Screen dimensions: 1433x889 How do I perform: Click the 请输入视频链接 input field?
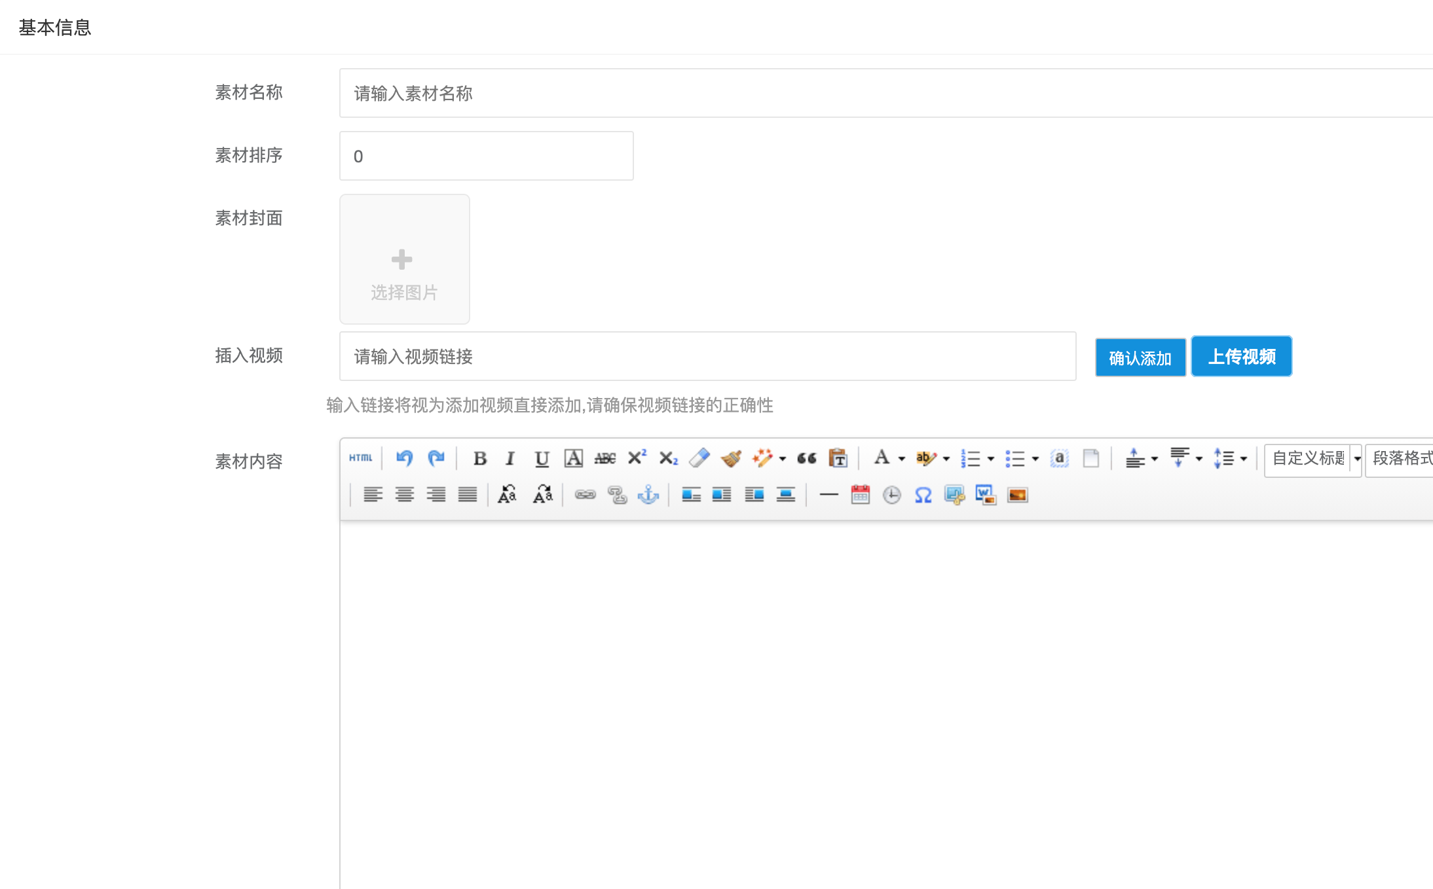pyautogui.click(x=707, y=356)
